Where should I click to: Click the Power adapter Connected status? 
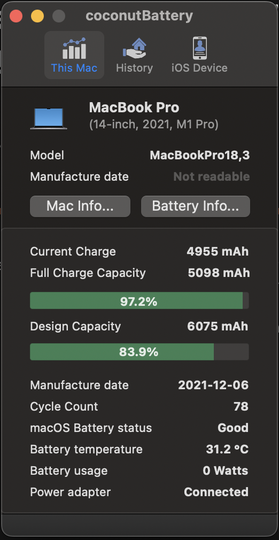click(x=216, y=492)
